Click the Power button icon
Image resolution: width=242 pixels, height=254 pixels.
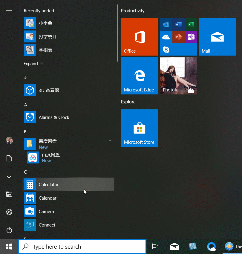[x=9, y=230]
